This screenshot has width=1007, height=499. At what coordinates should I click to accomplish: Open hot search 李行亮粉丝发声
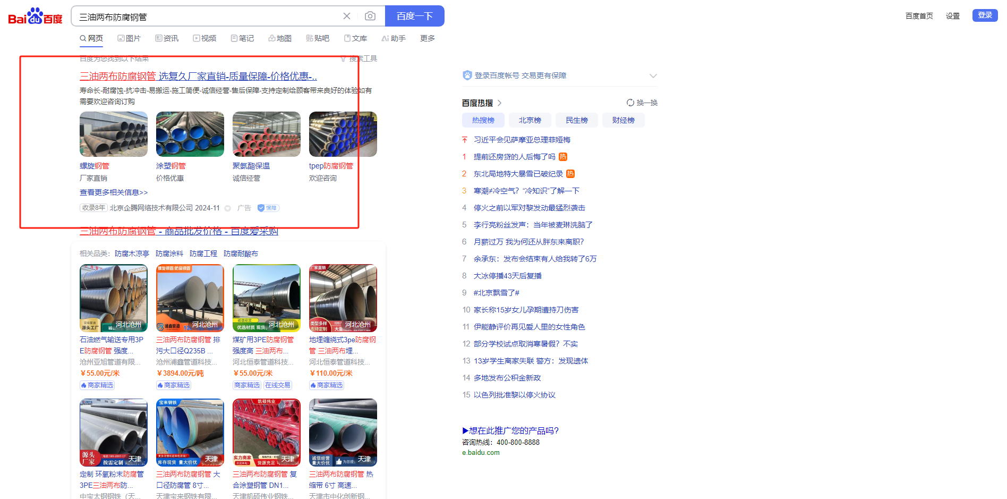[533, 225]
